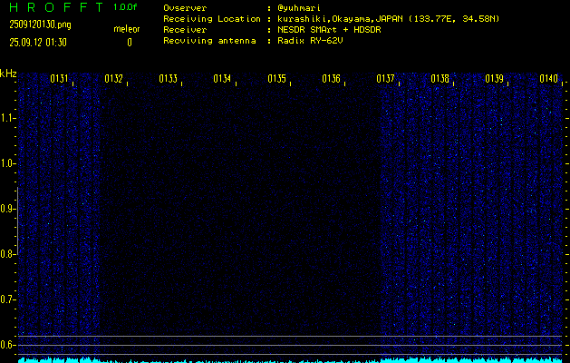Click the 0.6 kHz frequency label
Image resolution: width=570 pixels, height=363 pixels.
pyautogui.click(x=7, y=345)
